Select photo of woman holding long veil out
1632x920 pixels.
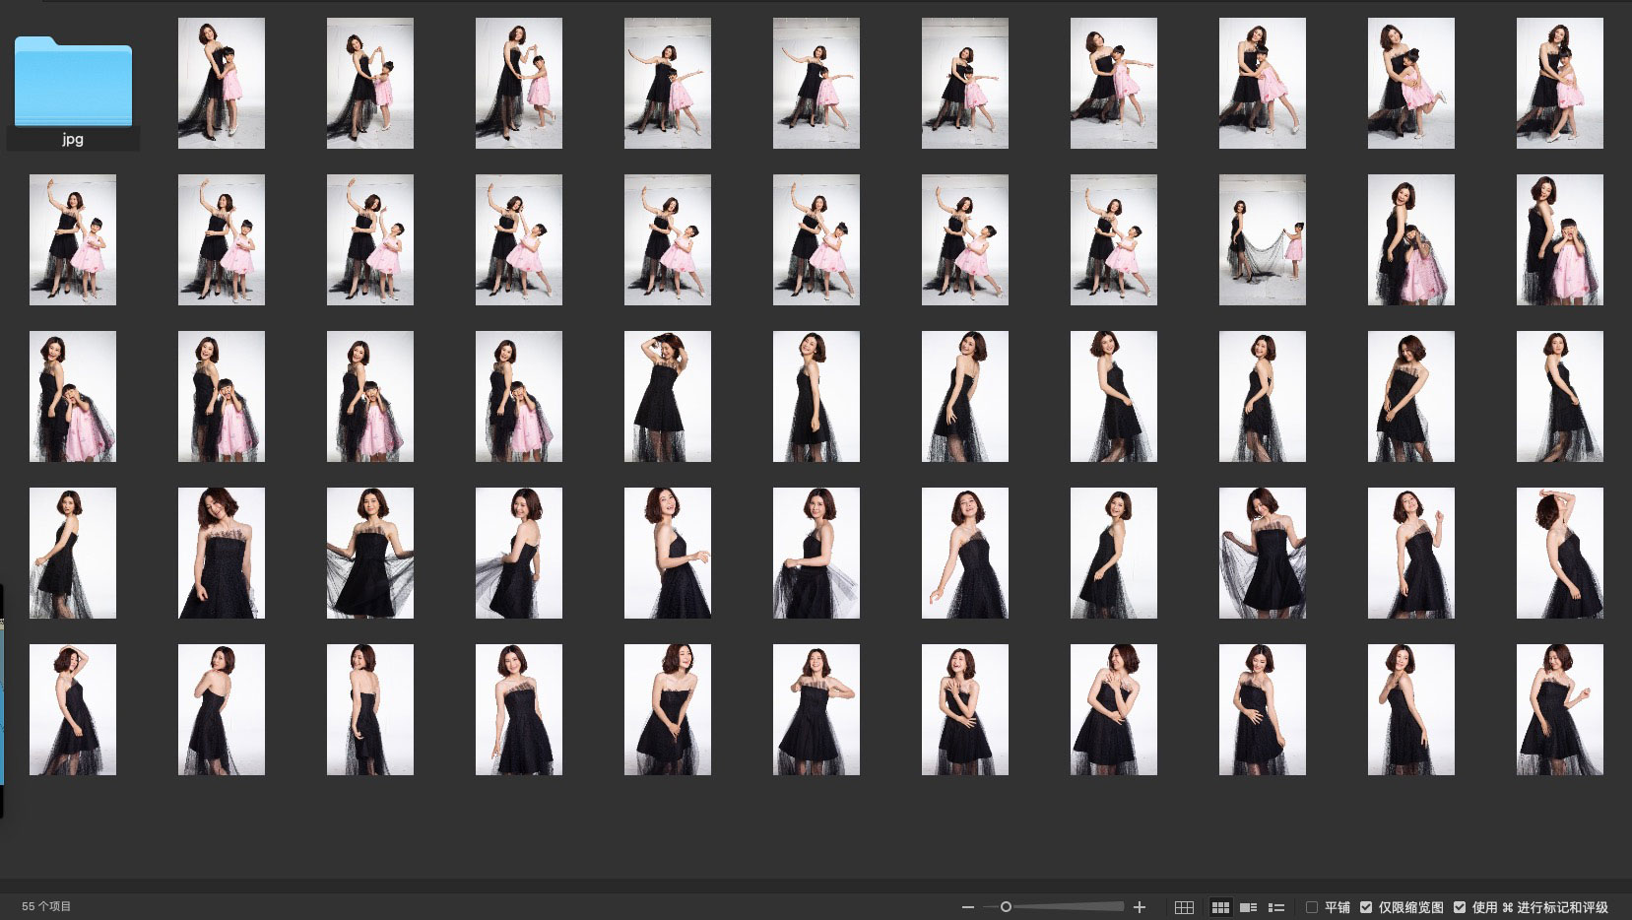coord(1262,239)
